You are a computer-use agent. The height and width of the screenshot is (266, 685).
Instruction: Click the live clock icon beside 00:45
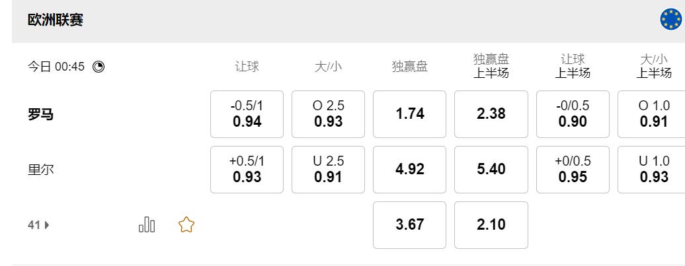pos(99,67)
